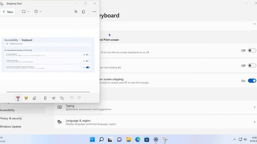The height and width of the screenshot is (144, 257).
Task: Click the network tray icon
Action: pos(240,140)
